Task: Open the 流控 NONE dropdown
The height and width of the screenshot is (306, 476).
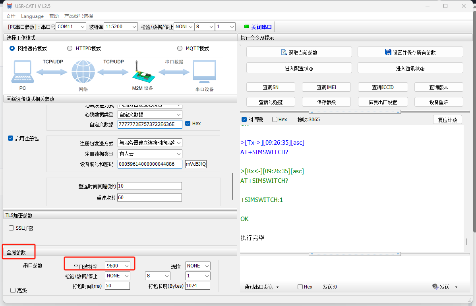Action: click(x=197, y=265)
